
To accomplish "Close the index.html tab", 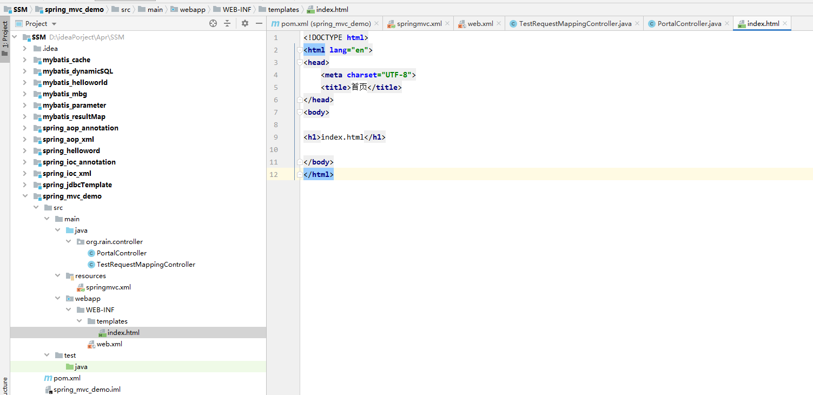I will pyautogui.click(x=785, y=24).
